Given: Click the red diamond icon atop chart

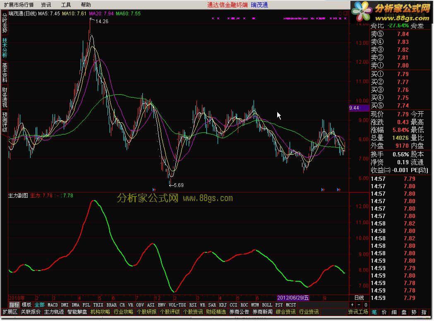Looking at the screenshot, I should [340, 13].
